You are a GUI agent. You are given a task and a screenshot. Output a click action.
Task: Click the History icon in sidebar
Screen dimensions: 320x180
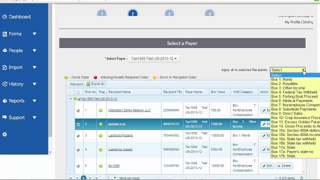click(4, 84)
